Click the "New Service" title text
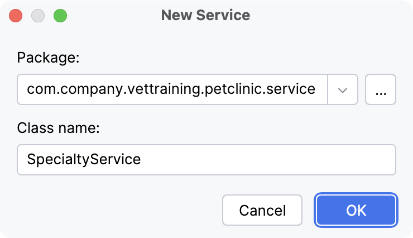Viewport: 413px width, 238px height. coord(206,15)
